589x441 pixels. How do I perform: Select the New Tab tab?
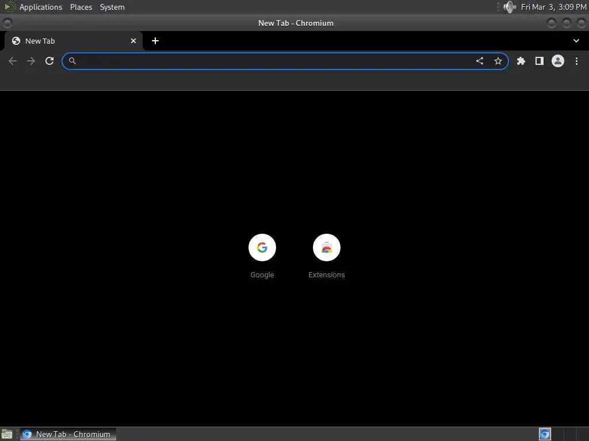click(74, 41)
